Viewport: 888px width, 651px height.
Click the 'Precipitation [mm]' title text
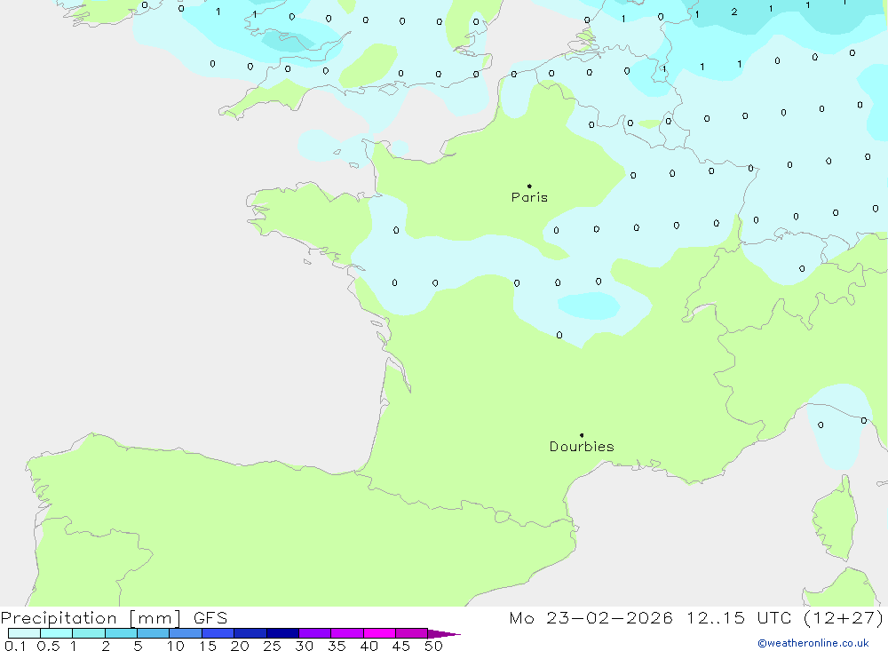click(91, 618)
